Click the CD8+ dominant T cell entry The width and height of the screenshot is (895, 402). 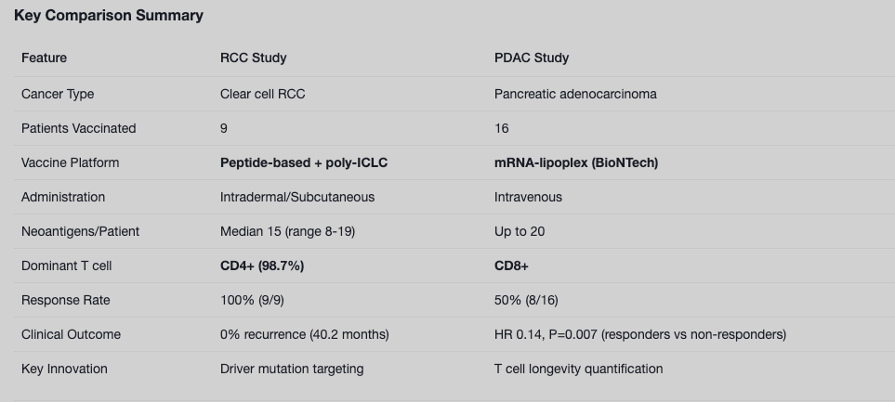coord(511,266)
